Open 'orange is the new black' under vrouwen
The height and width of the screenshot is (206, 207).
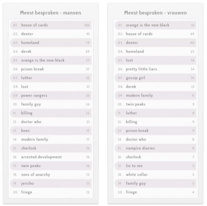click(156, 25)
